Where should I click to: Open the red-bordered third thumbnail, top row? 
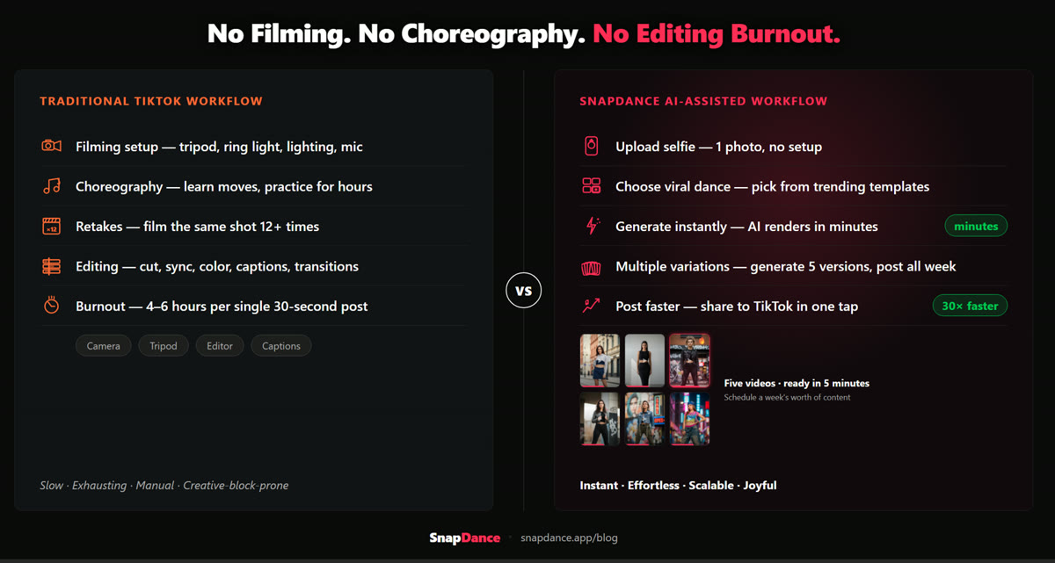point(689,360)
